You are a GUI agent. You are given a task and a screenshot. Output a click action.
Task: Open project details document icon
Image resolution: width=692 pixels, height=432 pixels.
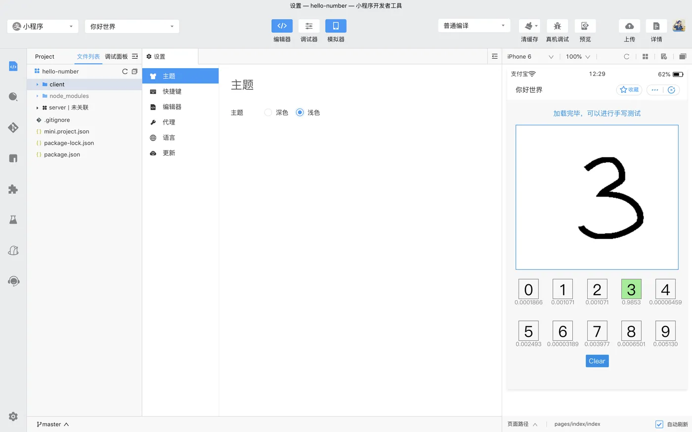(x=656, y=26)
